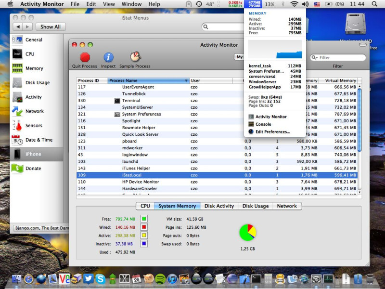This screenshot has width=385, height=289.
Task: Open the Trash in the Dock
Action: (370, 279)
